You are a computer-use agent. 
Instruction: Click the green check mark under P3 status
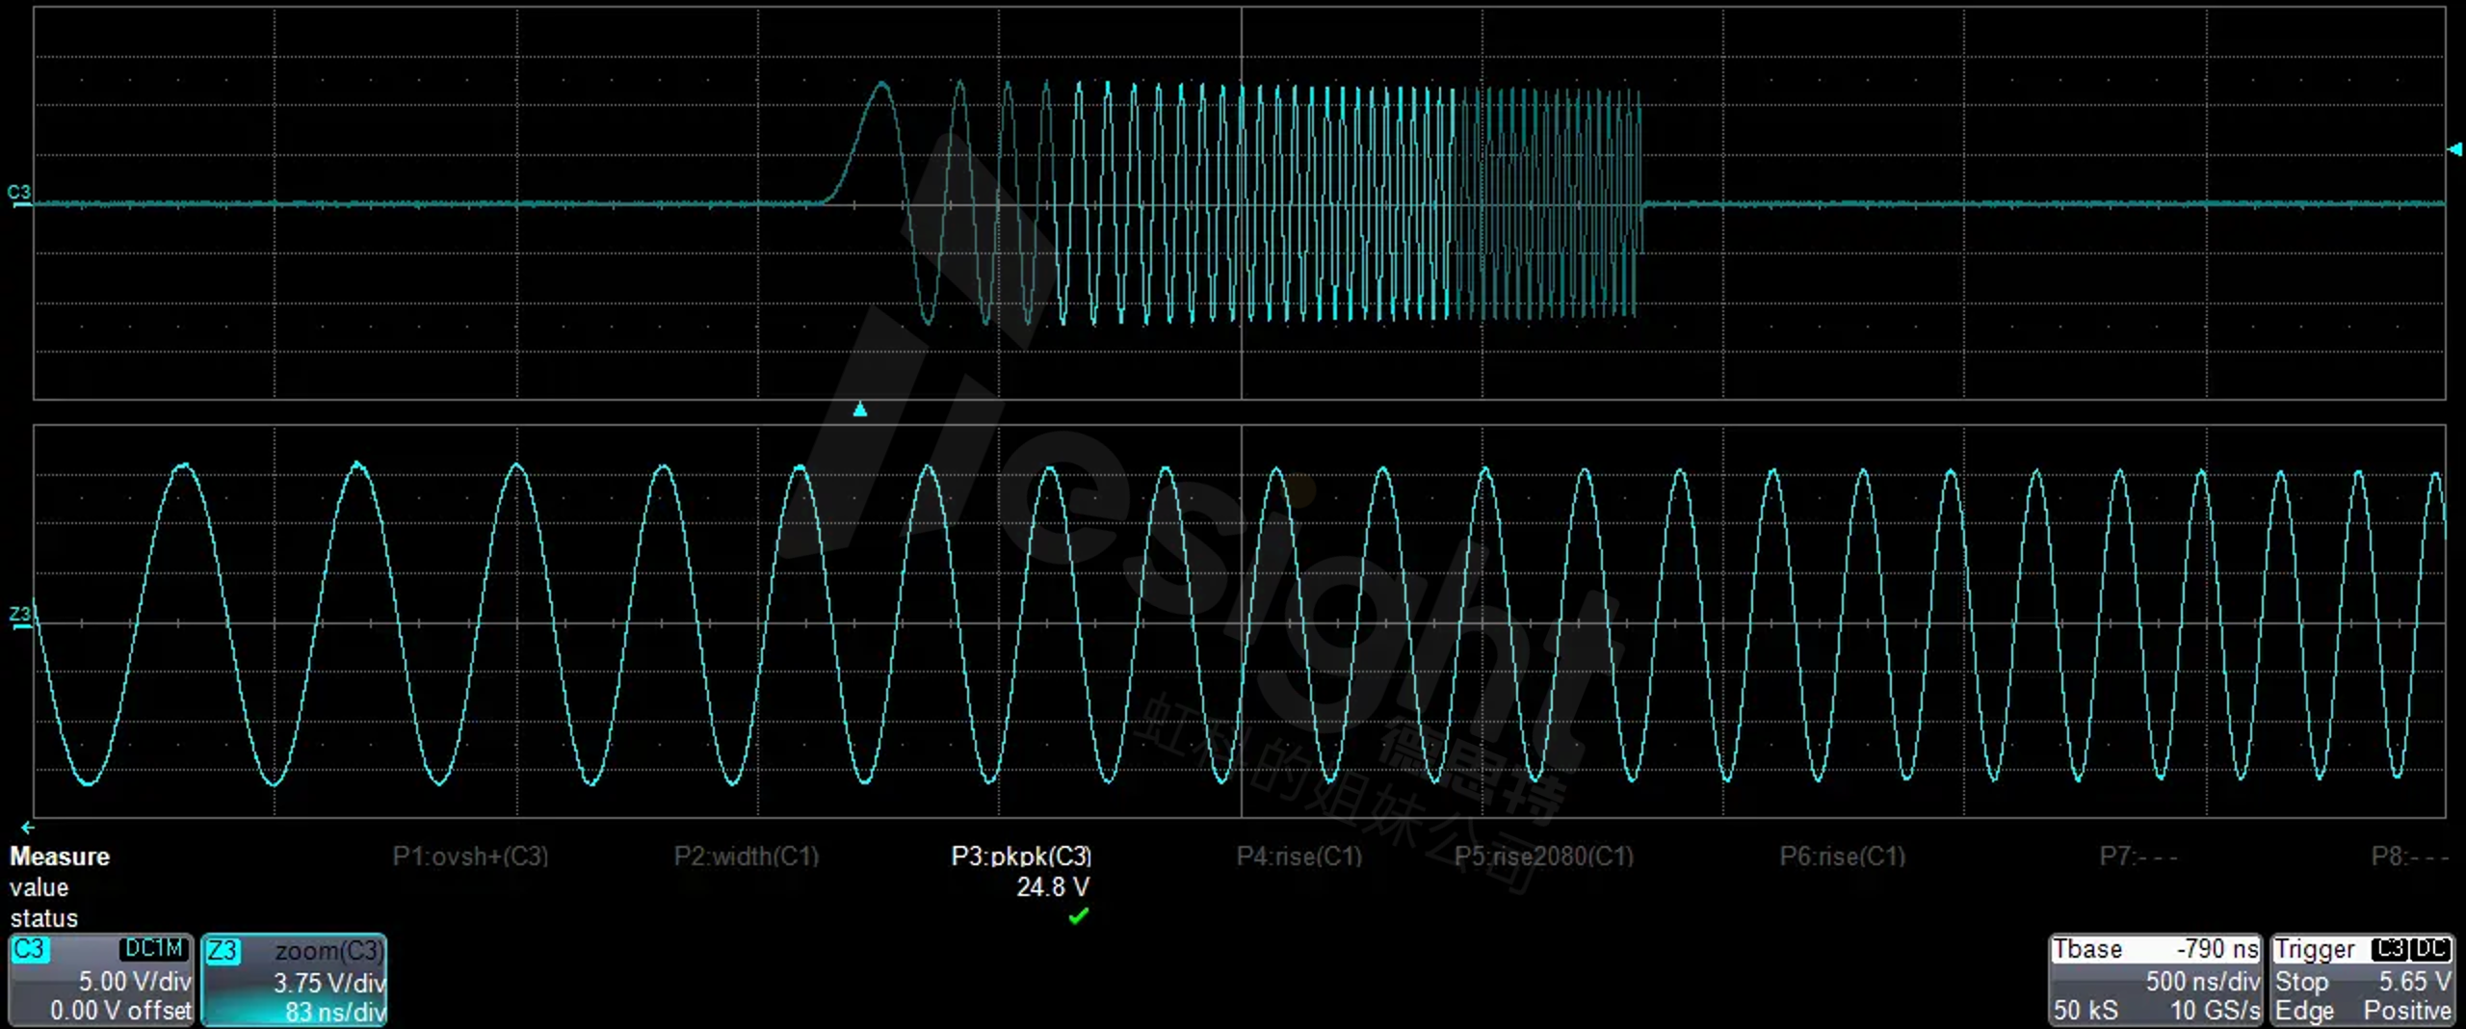point(1078,916)
